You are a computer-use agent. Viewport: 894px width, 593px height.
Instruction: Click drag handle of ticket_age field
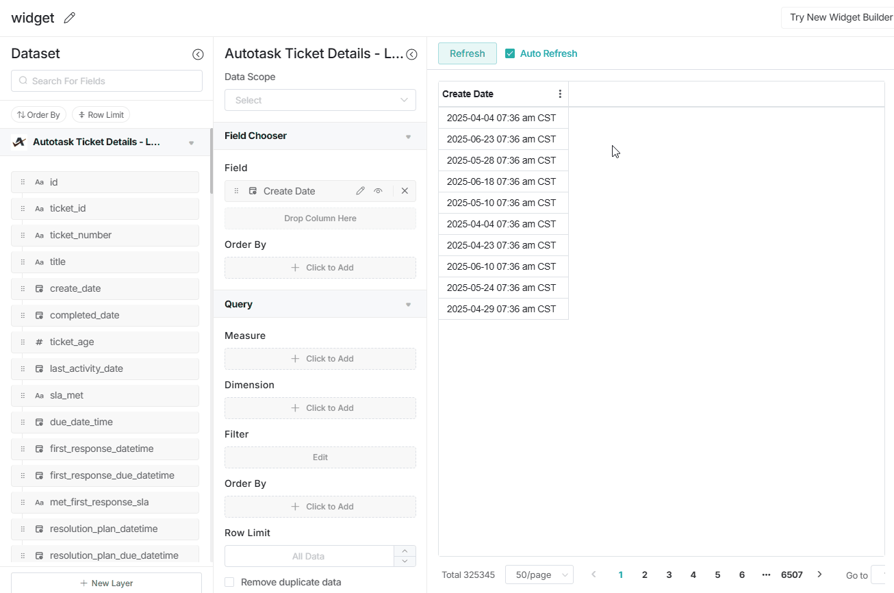(x=23, y=342)
